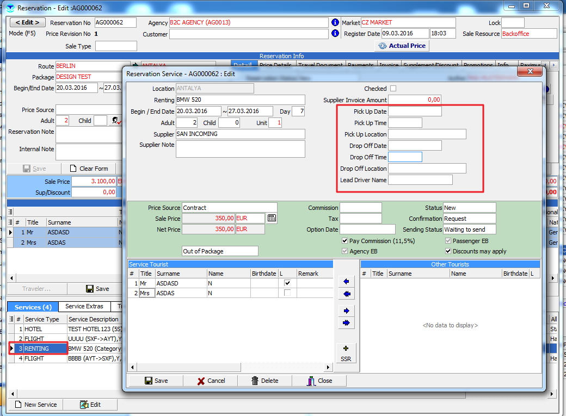The height and width of the screenshot is (416, 566).
Task: Click the Pick Up Location input field
Action: [427, 134]
